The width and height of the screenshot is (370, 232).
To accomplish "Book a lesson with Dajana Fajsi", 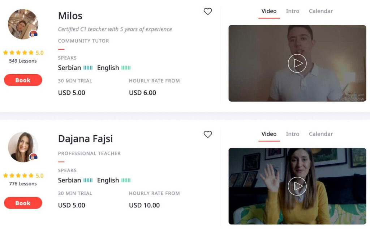I will click(23, 203).
